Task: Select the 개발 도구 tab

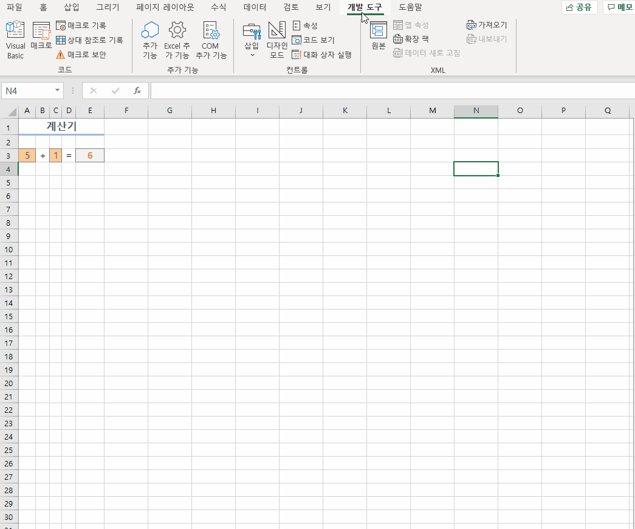Action: (365, 7)
